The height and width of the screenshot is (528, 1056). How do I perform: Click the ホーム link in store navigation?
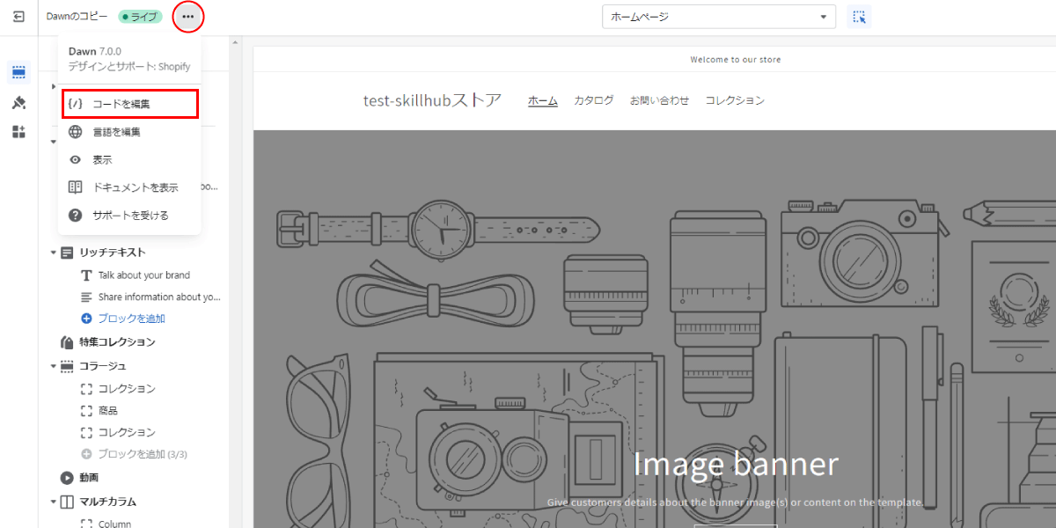[543, 100]
